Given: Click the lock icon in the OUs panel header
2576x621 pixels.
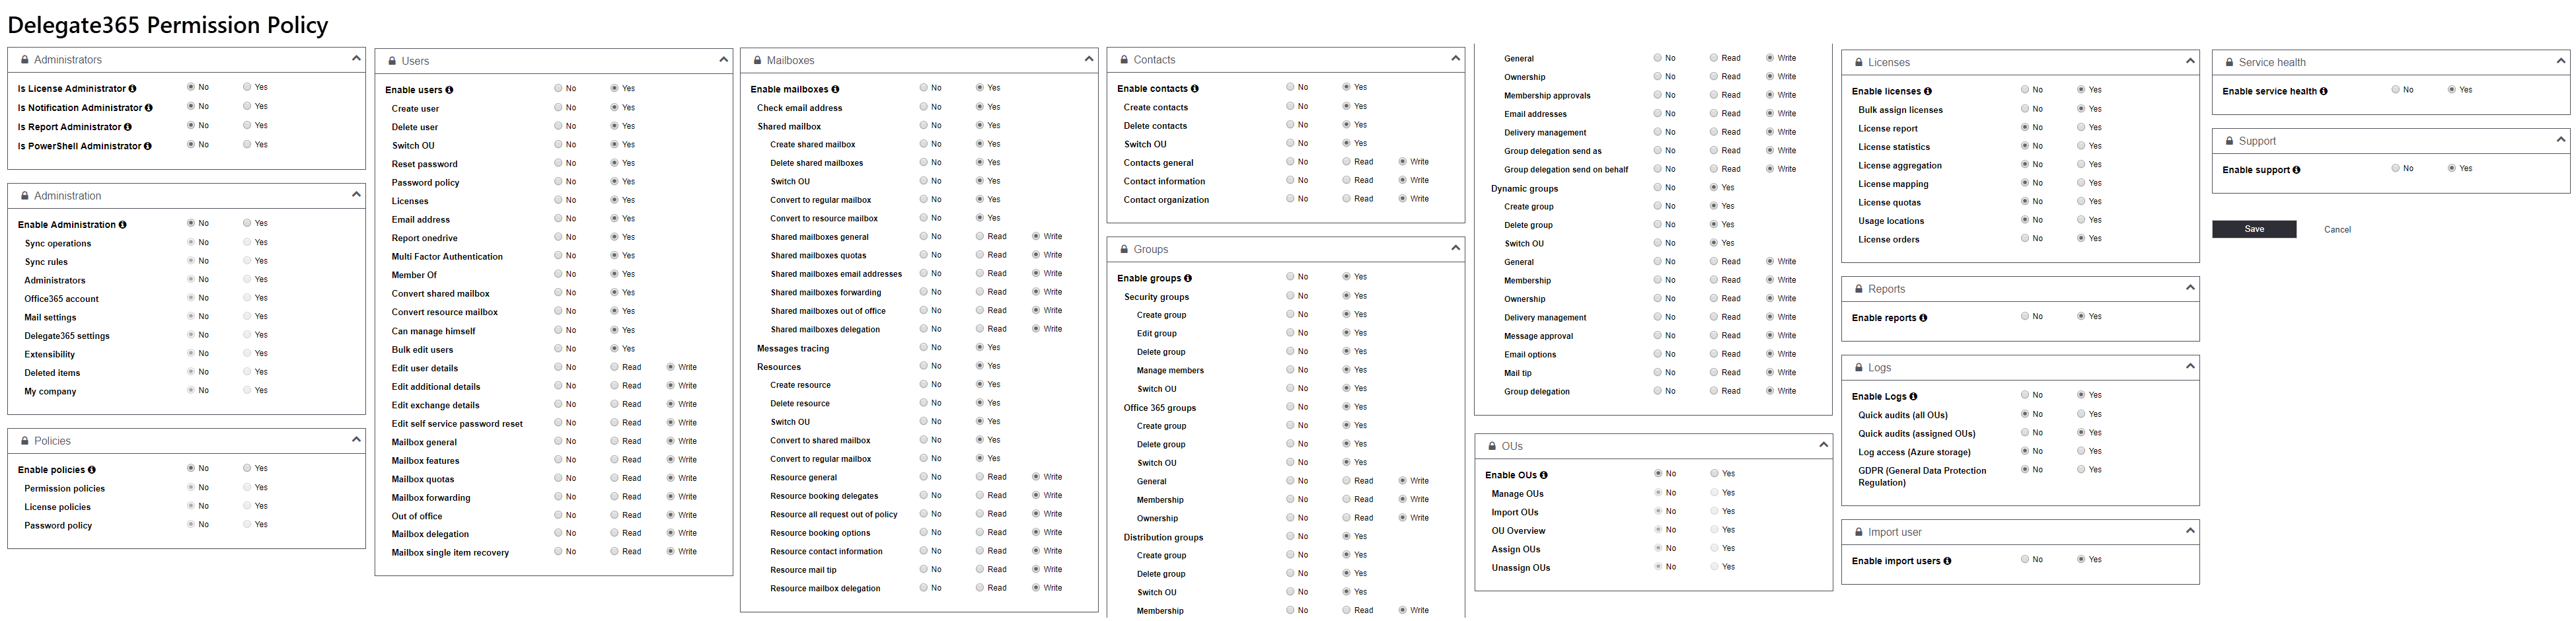Looking at the screenshot, I should tap(1492, 446).
